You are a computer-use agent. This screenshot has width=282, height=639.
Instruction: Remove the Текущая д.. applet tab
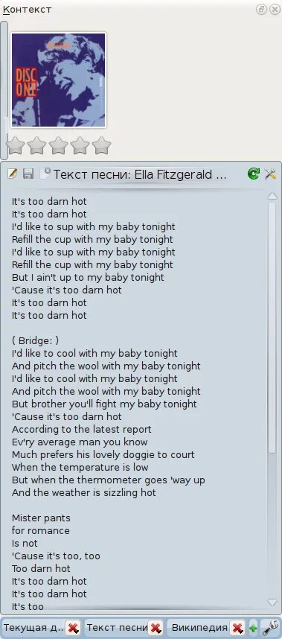[73, 628]
